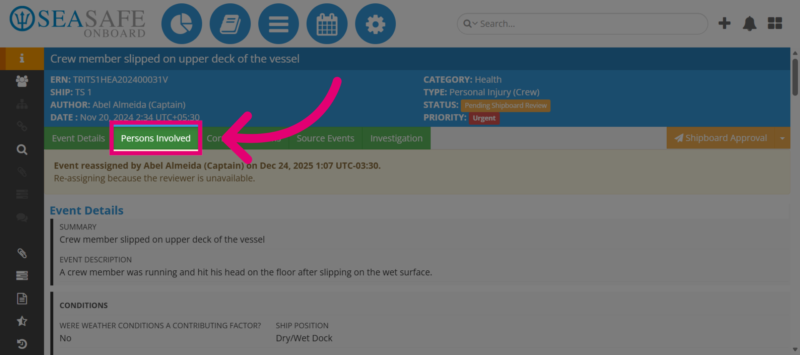Open the pie chart dashboard icon
800x355 pixels.
pos(182,24)
